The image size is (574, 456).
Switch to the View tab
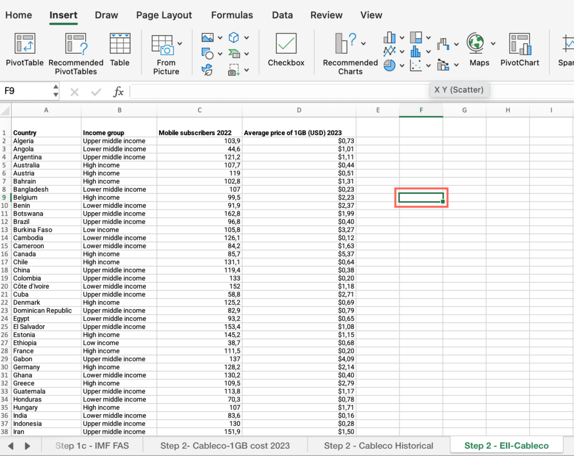[x=371, y=15]
